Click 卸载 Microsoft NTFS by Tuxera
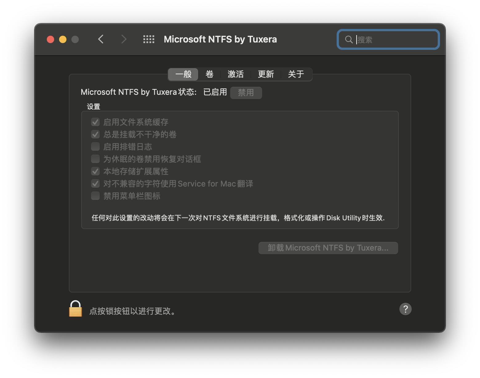This screenshot has width=480, height=378. tap(327, 248)
